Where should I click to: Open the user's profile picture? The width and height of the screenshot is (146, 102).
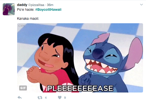(9, 9)
